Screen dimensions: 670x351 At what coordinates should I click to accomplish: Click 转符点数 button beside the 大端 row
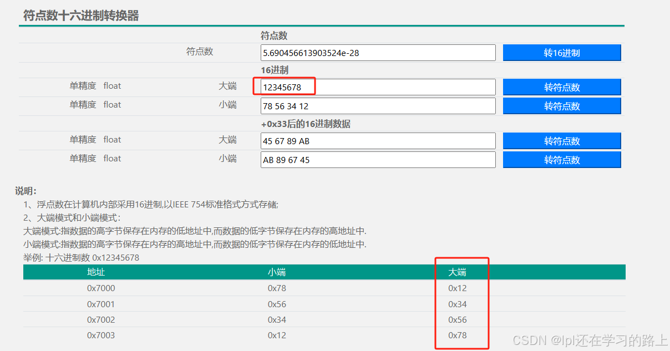point(561,87)
